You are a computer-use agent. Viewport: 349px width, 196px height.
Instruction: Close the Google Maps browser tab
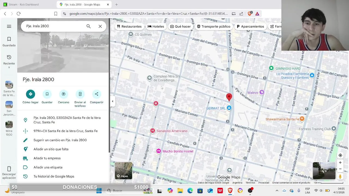click(x=108, y=4)
